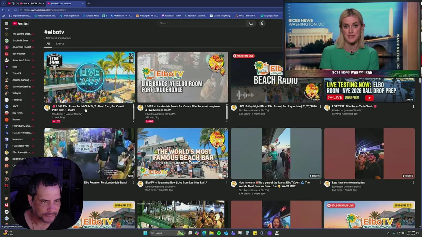The image size is (422, 237).
Task: Open the Lets have some evening fun Short
Action: click(x=369, y=153)
